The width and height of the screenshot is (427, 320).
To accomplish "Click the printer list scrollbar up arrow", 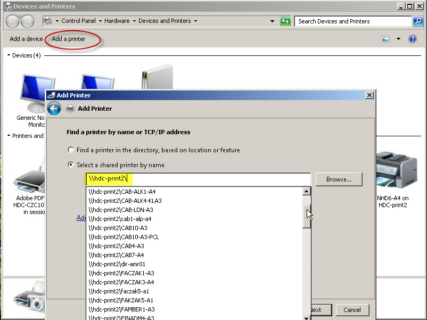I will pyautogui.click(x=306, y=192).
